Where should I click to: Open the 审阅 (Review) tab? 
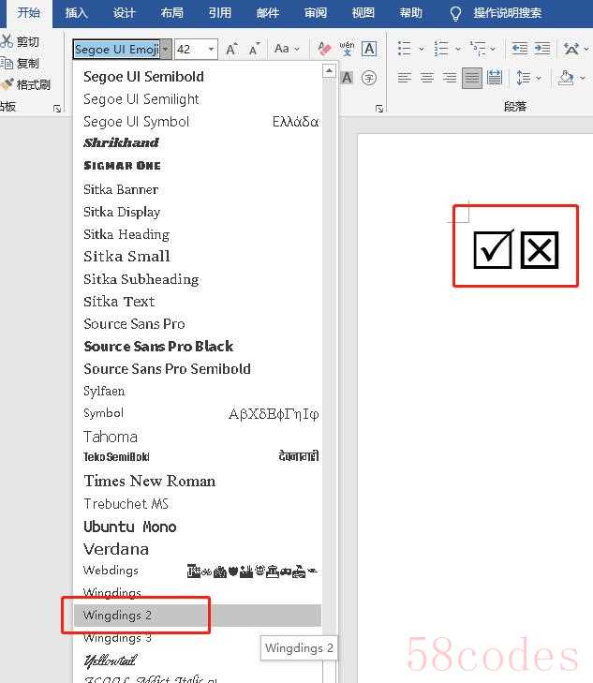316,12
